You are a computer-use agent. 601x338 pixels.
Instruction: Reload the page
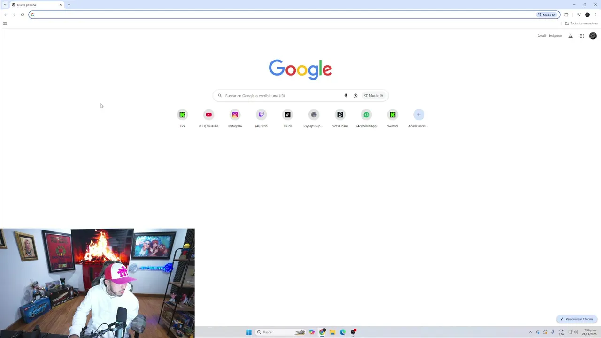(22, 15)
